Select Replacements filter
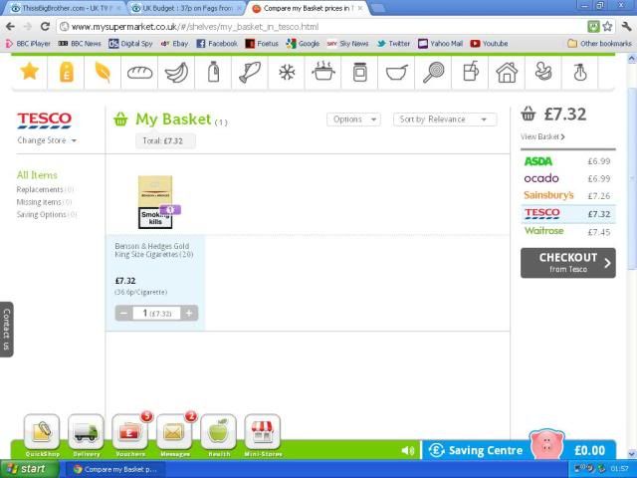Screen dimensions: 637x478 45,189
